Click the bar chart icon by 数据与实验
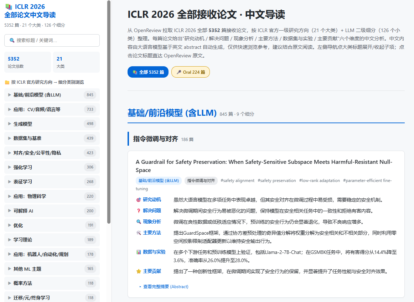Screen dimensions: 414x302 [138, 252]
